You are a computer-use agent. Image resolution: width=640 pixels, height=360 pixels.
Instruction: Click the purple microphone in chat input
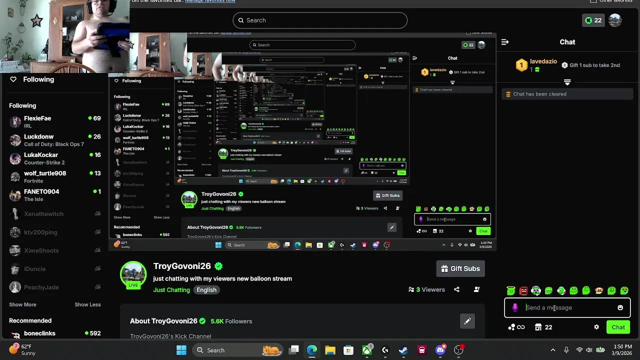[x=515, y=307]
